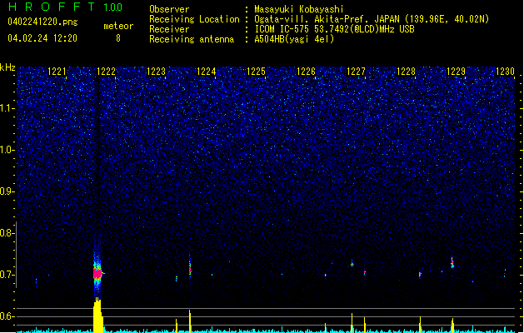Click the 0.9 kHz axis label

[7, 191]
